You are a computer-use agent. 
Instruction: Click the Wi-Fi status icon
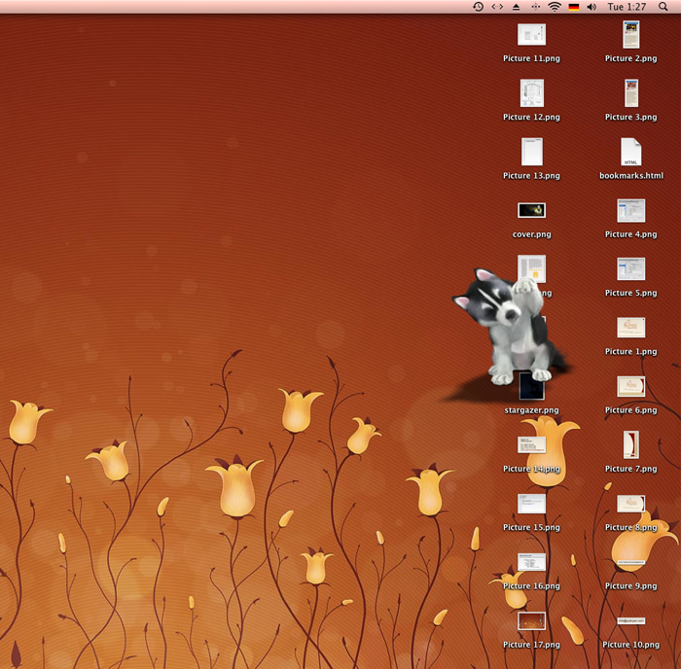point(555,7)
